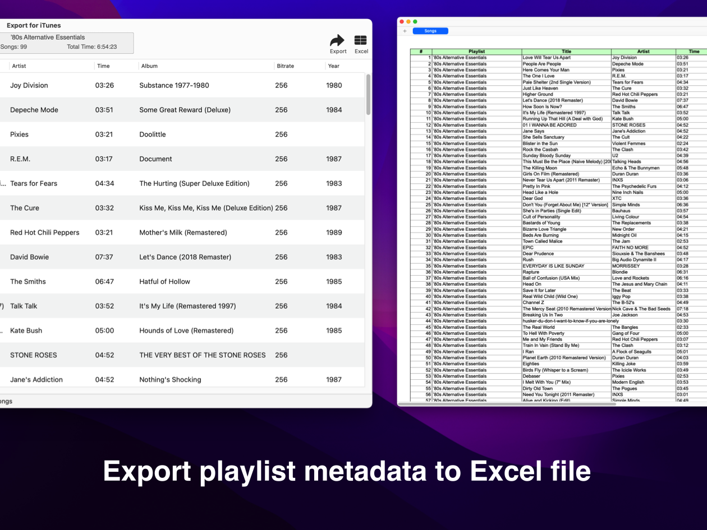
Task: Click the plus icon in the spreadsheet window
Action: (x=405, y=31)
